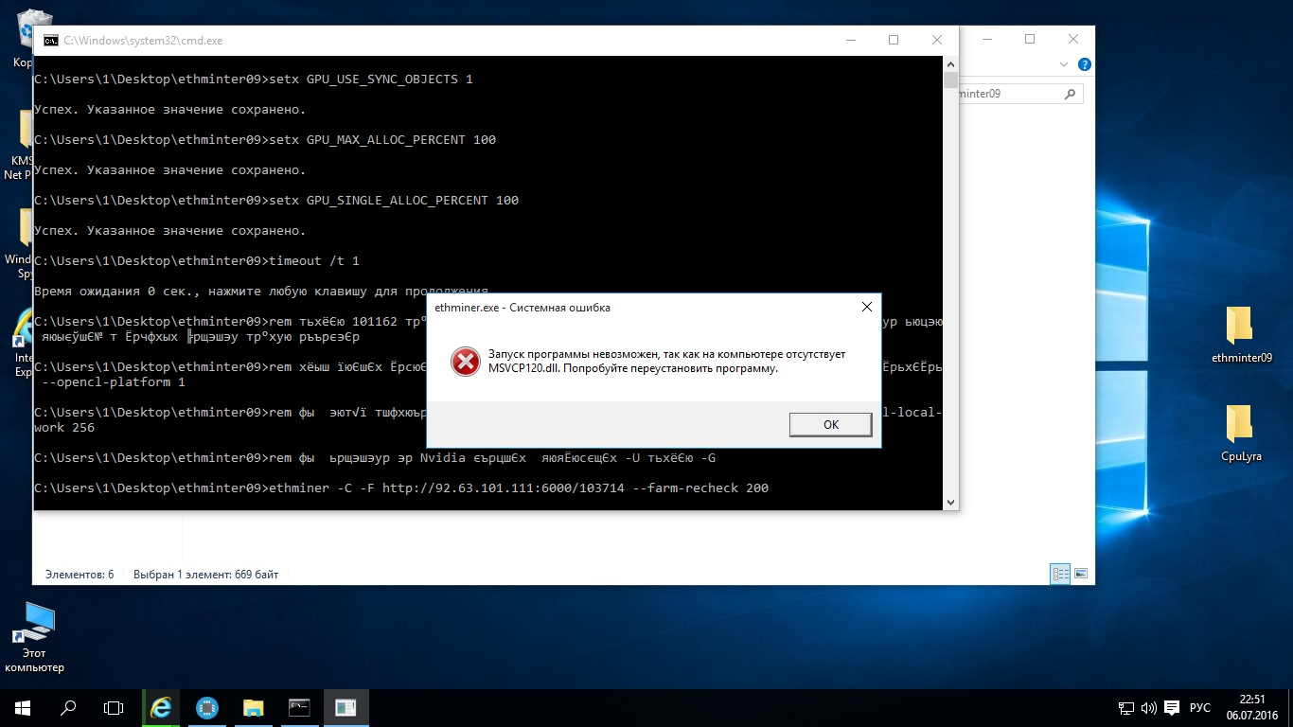1293x727 pixels.
Task: Open taskbar search with the magnifier icon
Action: coord(68,707)
